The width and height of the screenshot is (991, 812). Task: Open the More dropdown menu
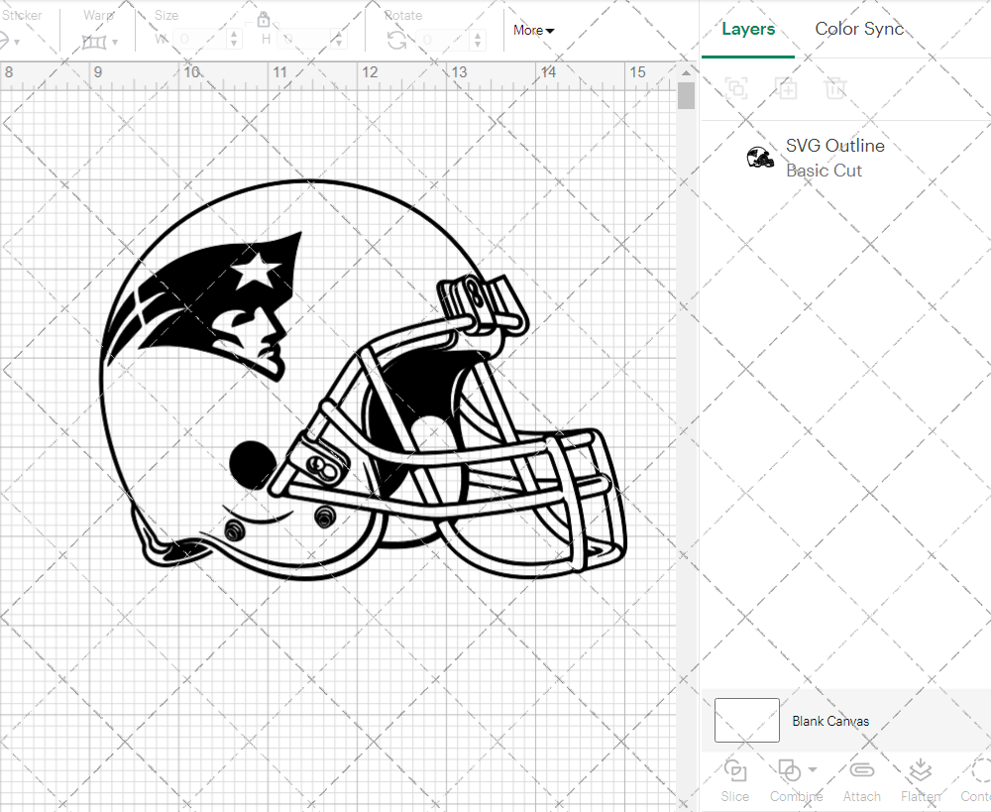pos(533,31)
